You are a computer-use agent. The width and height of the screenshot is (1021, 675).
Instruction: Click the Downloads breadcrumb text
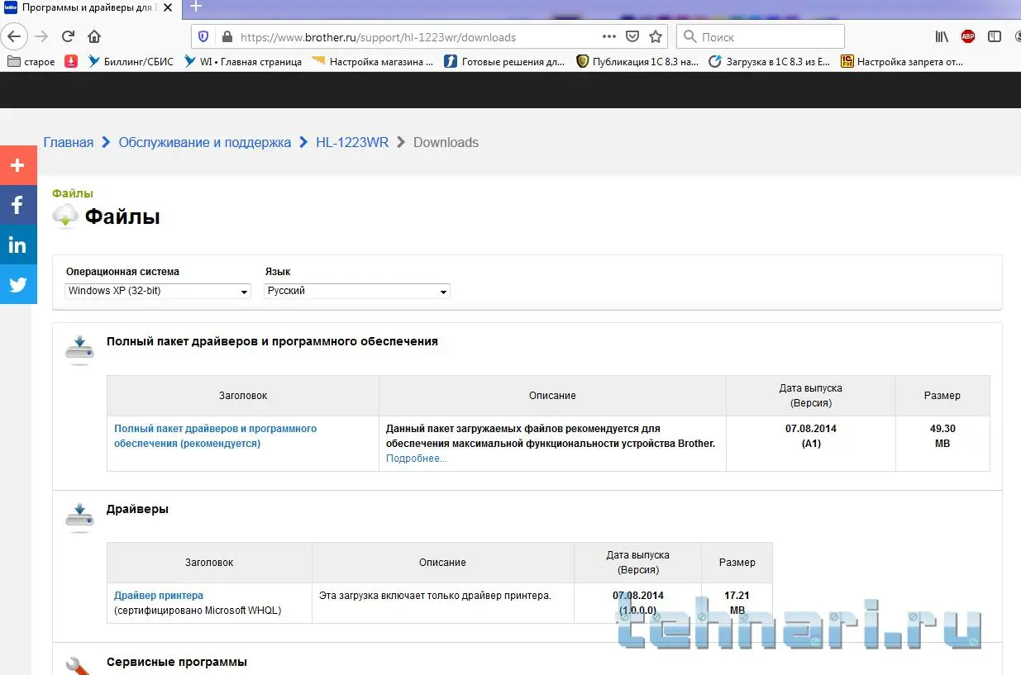(446, 142)
